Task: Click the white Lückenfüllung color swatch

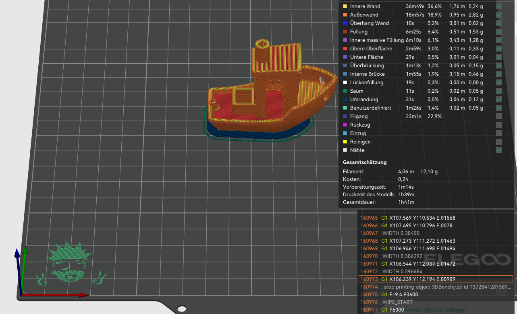Action: (345, 83)
